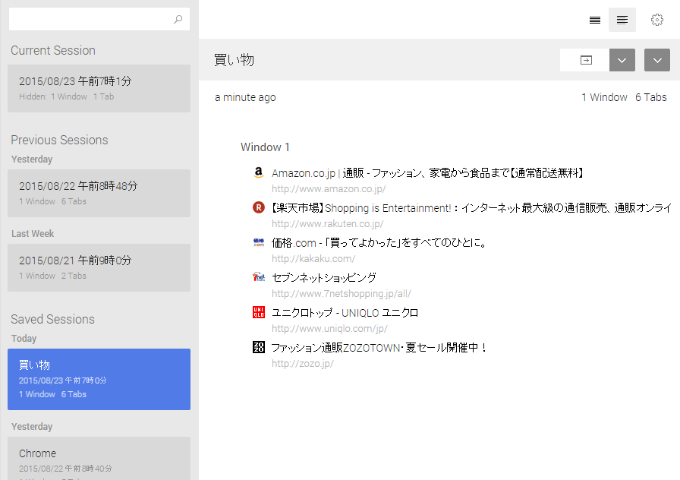Click the URL http://kakaku.com/
This screenshot has height=480, width=680.
tap(313, 259)
